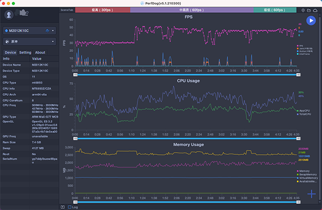The image size is (322, 210).
Task: Toggle the Log checkbox
Action: (70, 207)
